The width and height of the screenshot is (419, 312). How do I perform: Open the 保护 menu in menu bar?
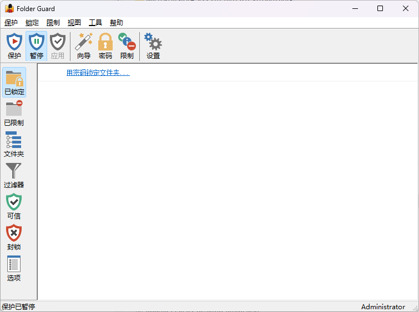[11, 23]
